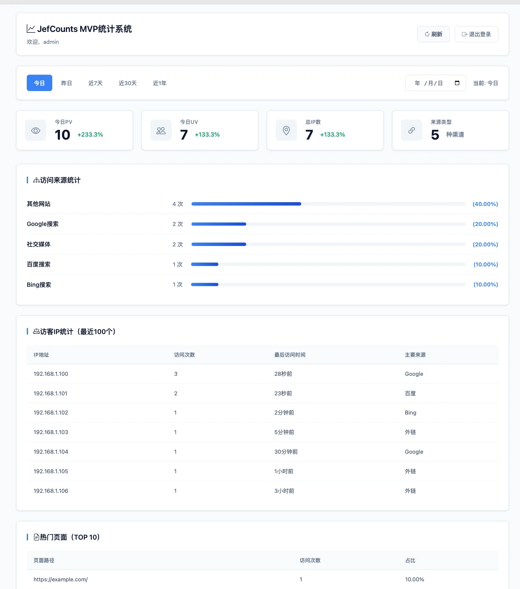Click the 占比 column header

[x=410, y=560]
